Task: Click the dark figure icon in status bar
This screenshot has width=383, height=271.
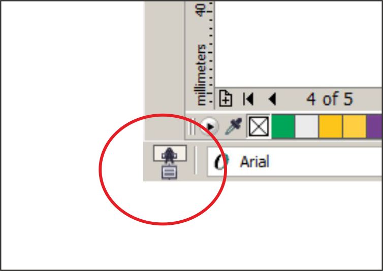Action: pyautogui.click(x=170, y=154)
